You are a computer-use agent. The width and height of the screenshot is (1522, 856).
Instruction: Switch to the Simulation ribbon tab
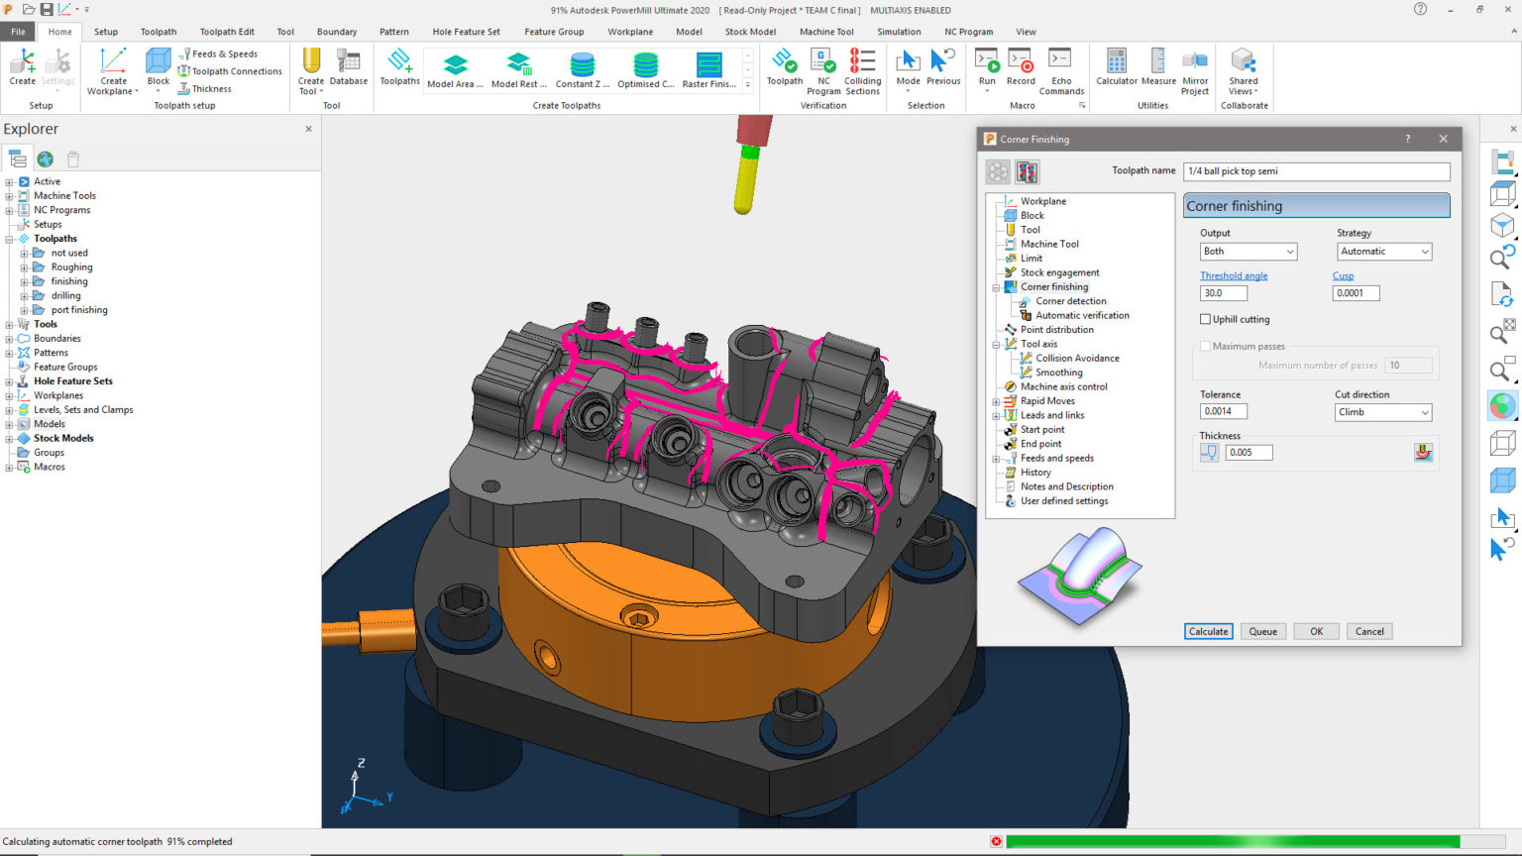(x=899, y=31)
